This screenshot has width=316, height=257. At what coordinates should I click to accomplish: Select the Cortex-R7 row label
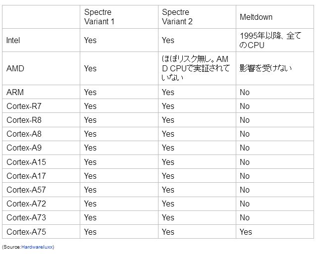[24, 106]
